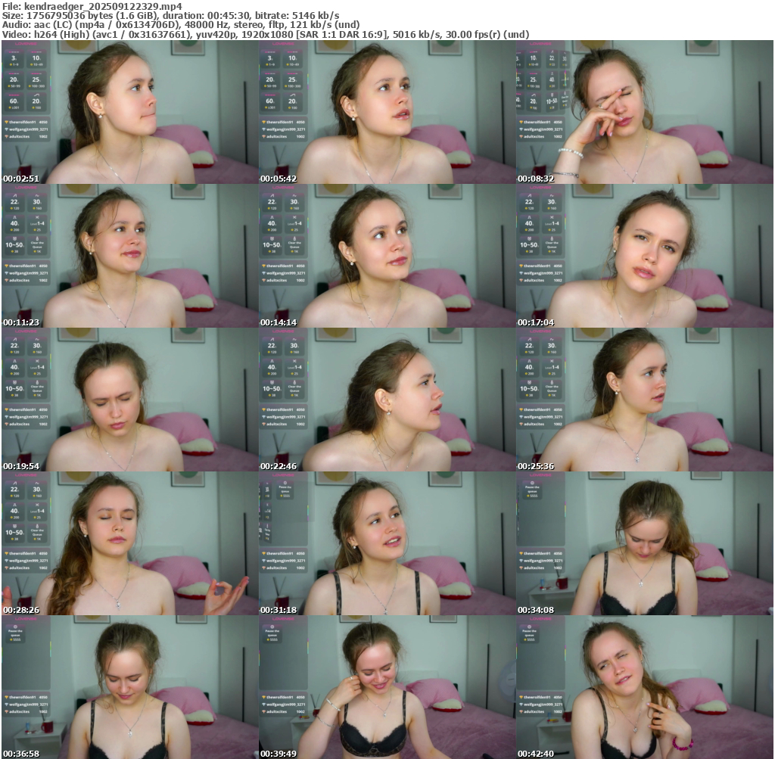Open the thumbnail stamped 00:08:32
Image resolution: width=775 pixels, height=759 pixels.
pos(645,112)
